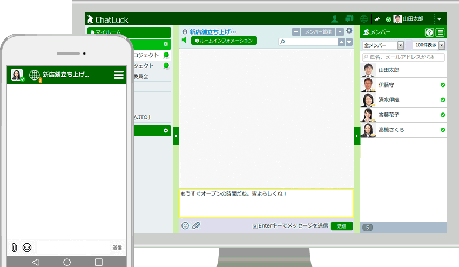Image resolution: width=459 pixels, height=267 pixels.
Task: Toggle the Enterキーでメッセージを送信 checkbox
Action: click(x=255, y=226)
